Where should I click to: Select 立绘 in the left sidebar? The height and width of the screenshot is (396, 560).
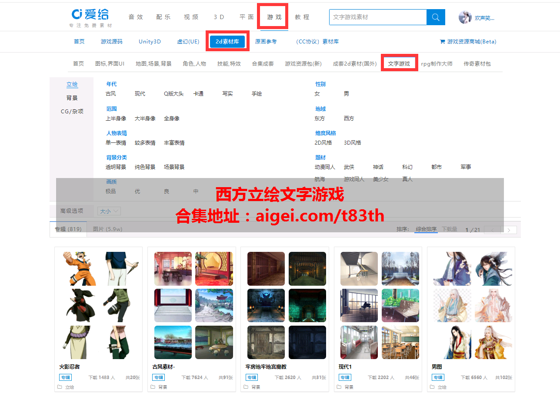pos(72,84)
